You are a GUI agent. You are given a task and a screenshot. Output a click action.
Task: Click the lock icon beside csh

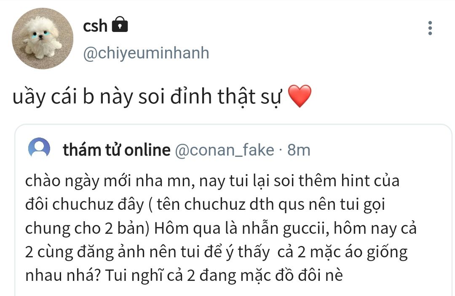point(120,25)
